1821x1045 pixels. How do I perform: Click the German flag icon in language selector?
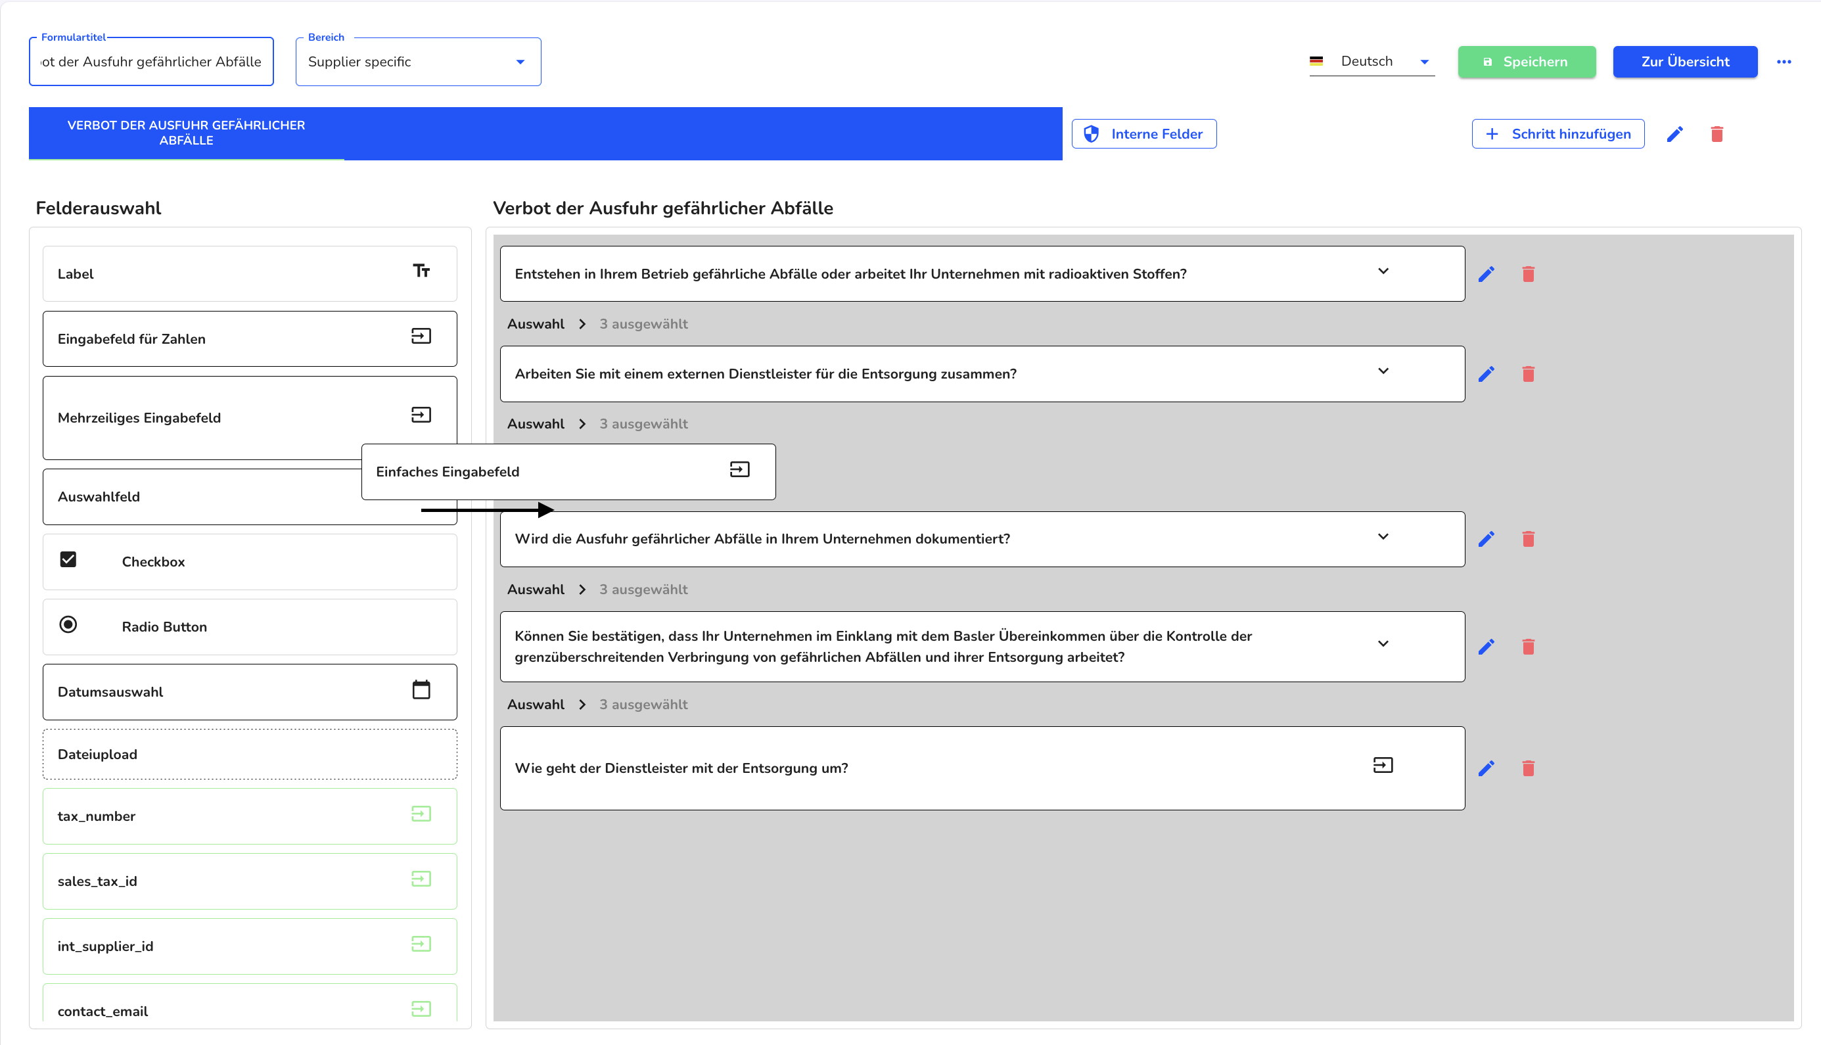pyautogui.click(x=1316, y=62)
